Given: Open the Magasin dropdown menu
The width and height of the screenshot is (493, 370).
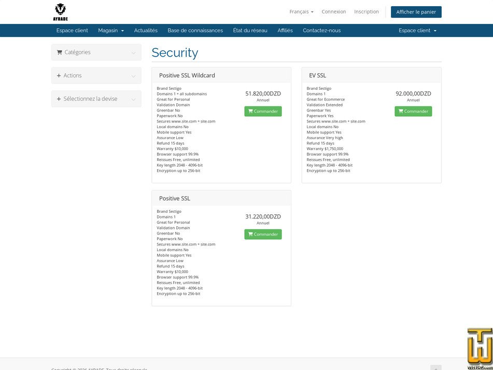Looking at the screenshot, I should tap(111, 31).
